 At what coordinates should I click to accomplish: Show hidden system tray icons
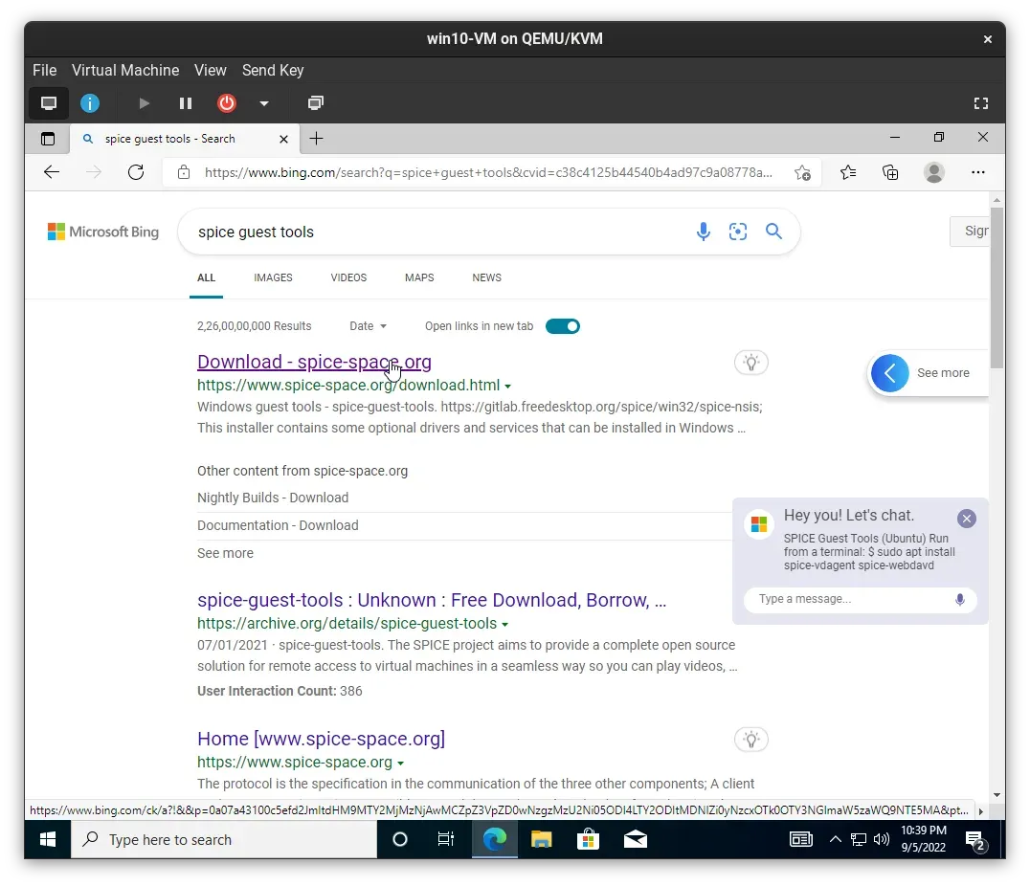pyautogui.click(x=836, y=839)
